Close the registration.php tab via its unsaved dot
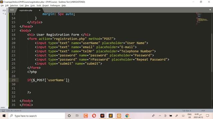Screen dimensions: 213x119 [x=40, y=10]
